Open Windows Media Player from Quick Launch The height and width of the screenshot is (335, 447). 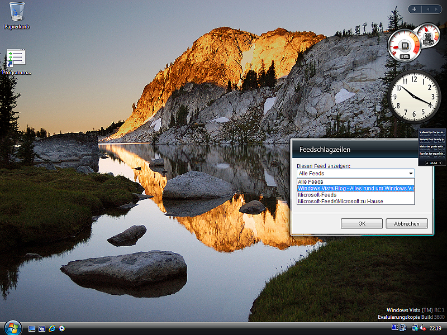tap(62, 328)
